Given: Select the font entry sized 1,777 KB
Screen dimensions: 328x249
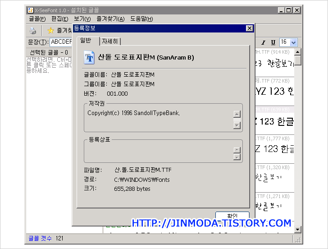Looking at the screenshot, I should (274, 149).
